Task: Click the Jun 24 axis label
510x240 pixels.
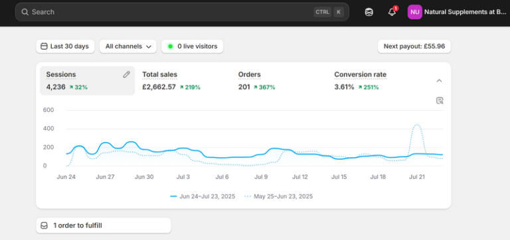Action: [x=66, y=177]
